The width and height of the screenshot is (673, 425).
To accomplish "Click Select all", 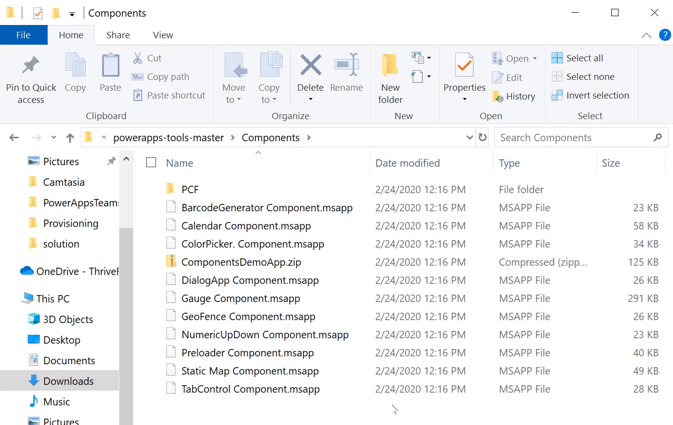I will click(577, 58).
